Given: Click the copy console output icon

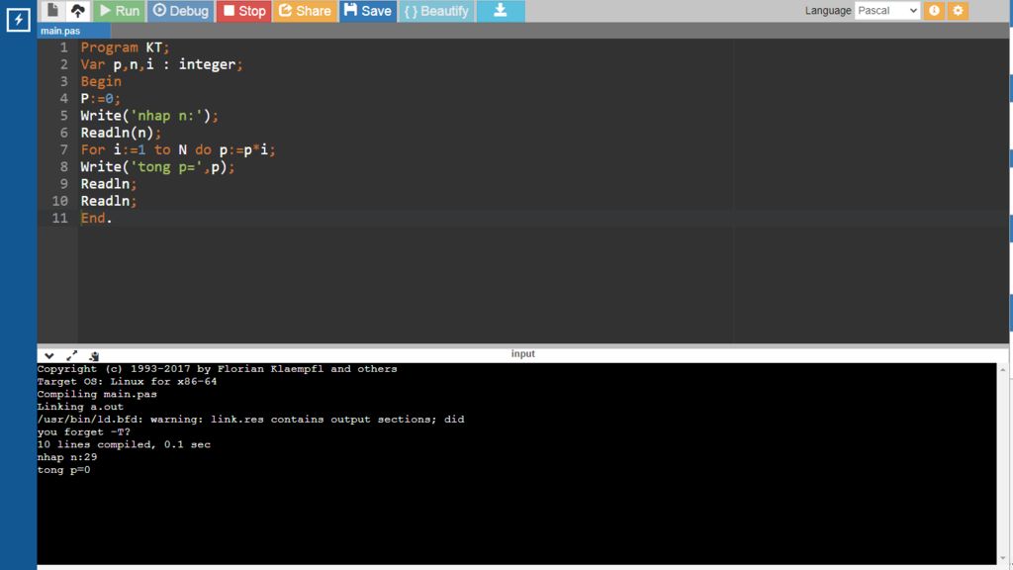Looking at the screenshot, I should point(94,355).
